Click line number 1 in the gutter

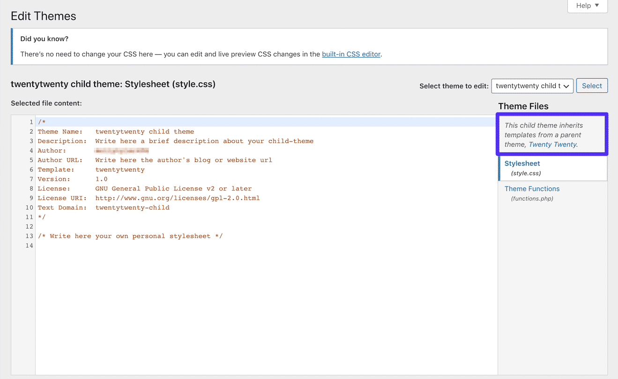pos(31,122)
